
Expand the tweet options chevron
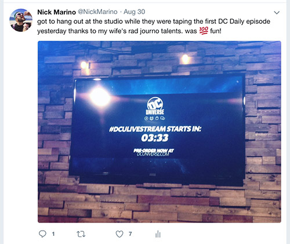click(x=277, y=13)
